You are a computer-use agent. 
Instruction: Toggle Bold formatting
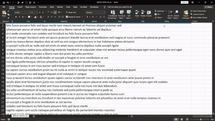[16, 17]
